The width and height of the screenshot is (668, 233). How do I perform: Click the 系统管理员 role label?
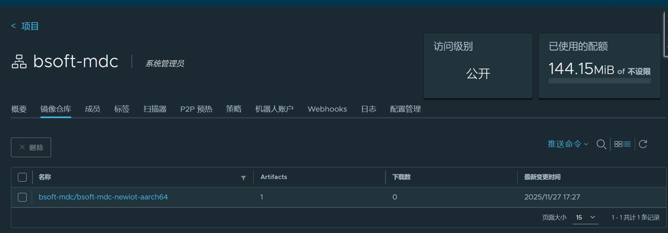pyautogui.click(x=165, y=63)
